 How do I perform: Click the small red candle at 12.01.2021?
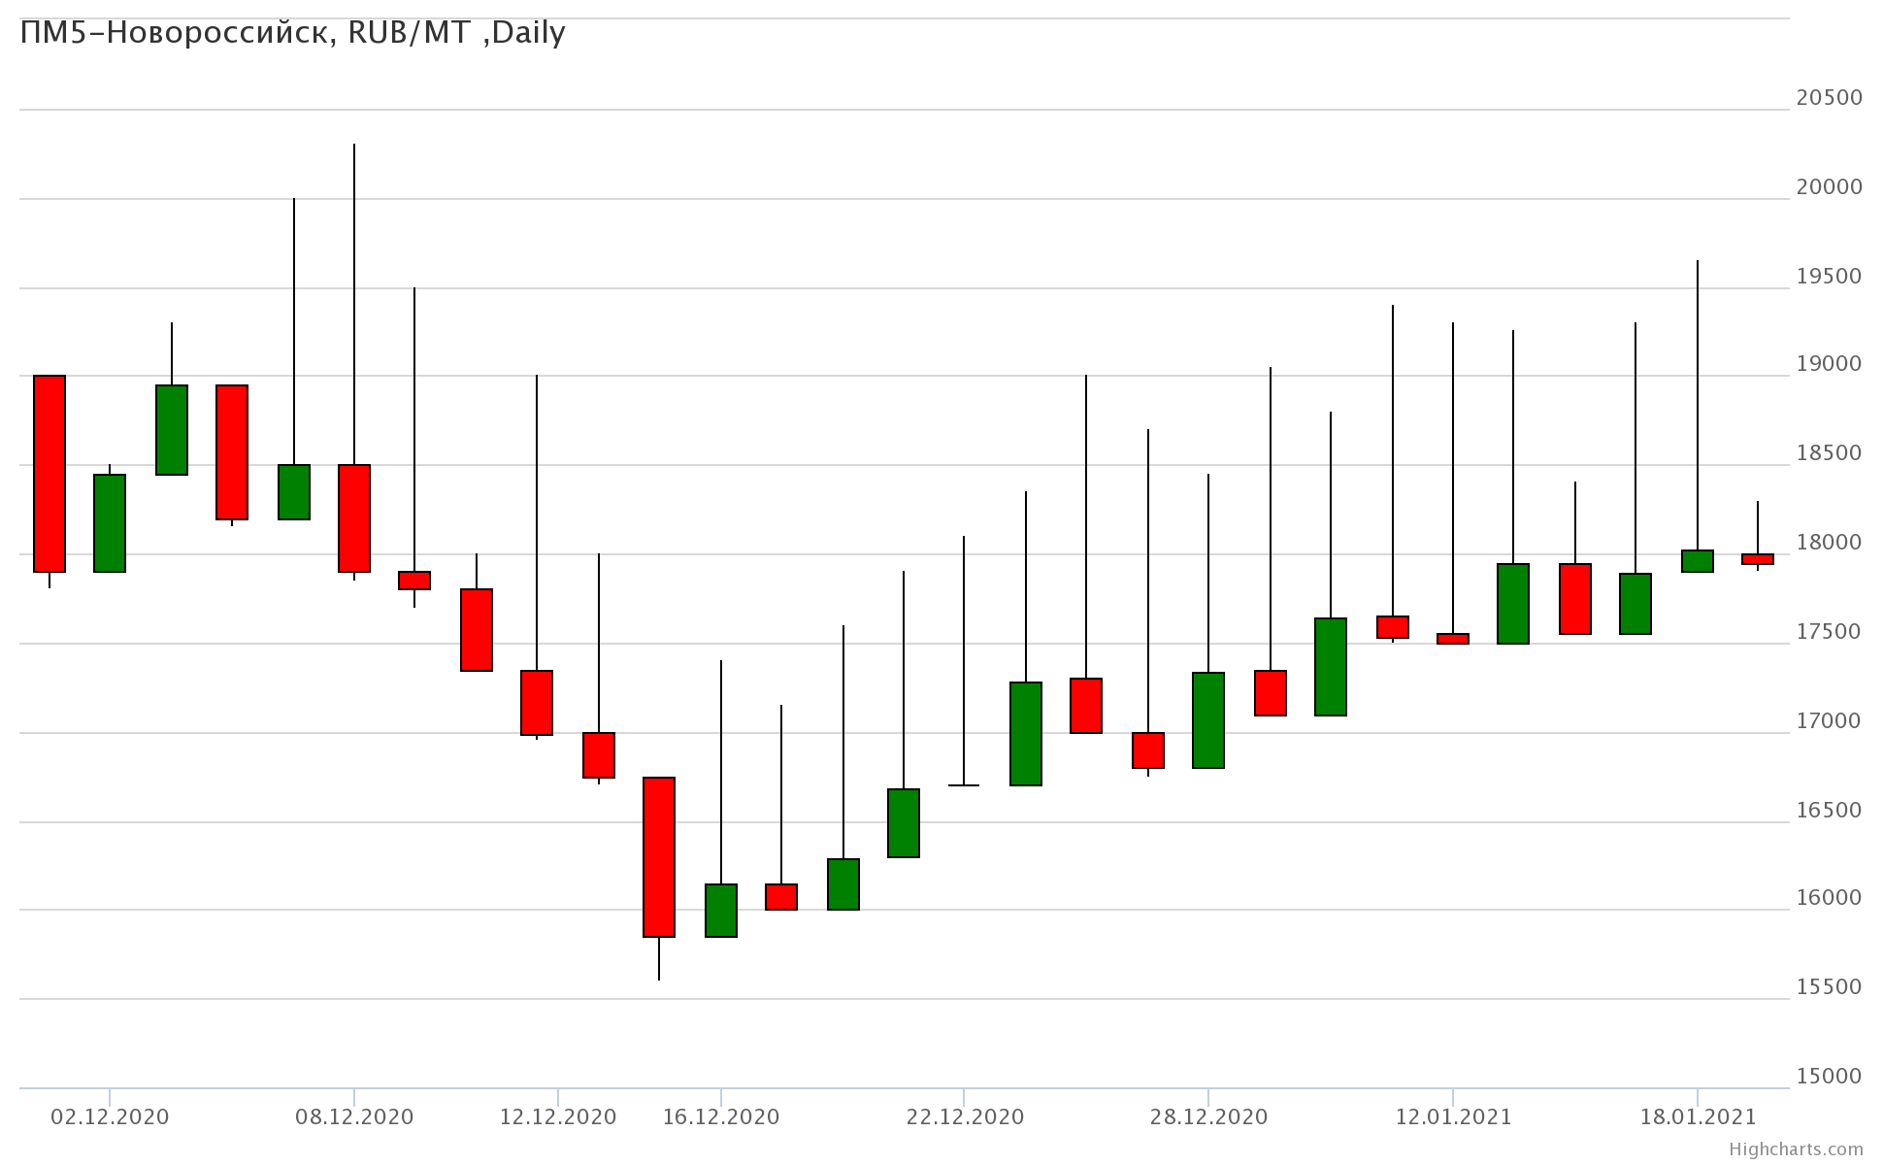1453,639
